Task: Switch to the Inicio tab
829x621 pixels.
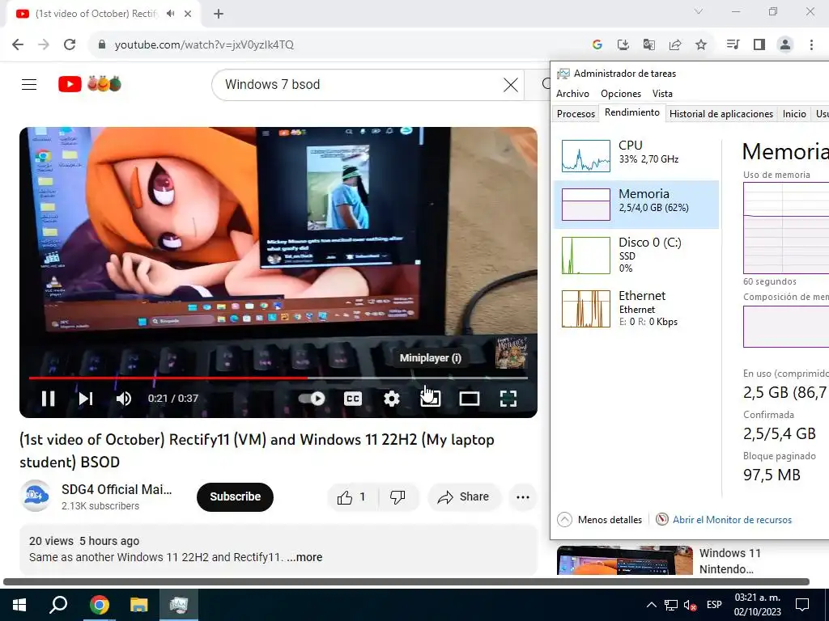Action: click(x=794, y=113)
